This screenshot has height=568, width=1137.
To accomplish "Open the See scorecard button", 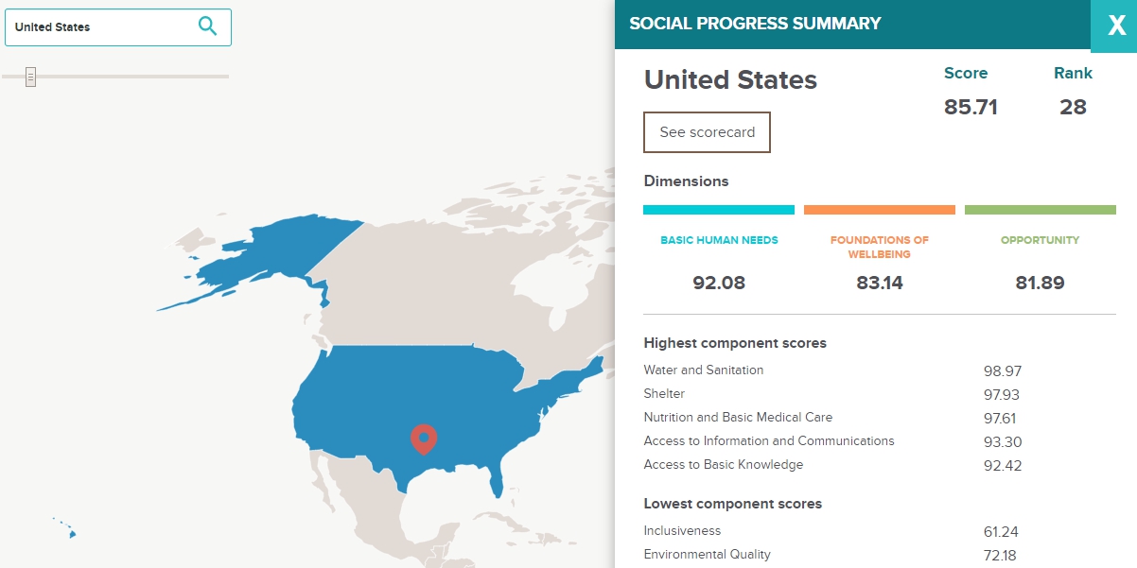I will 707,132.
